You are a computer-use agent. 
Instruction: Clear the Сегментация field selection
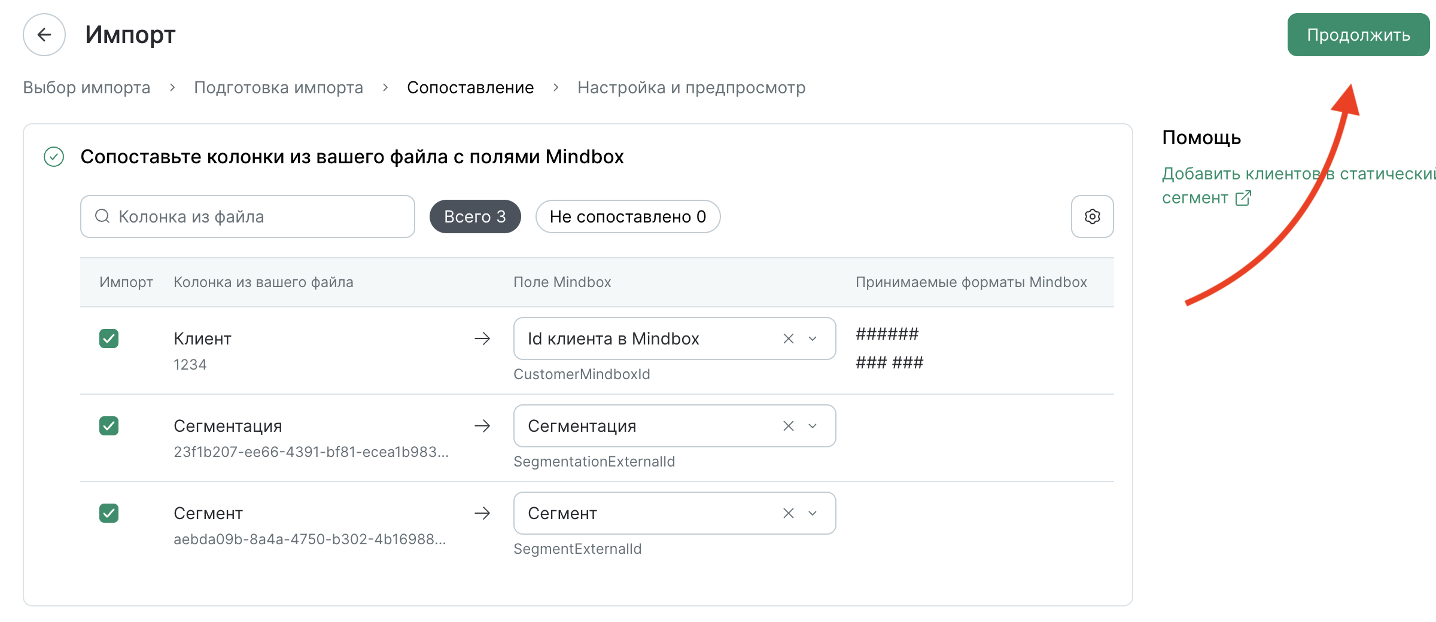[x=789, y=426]
